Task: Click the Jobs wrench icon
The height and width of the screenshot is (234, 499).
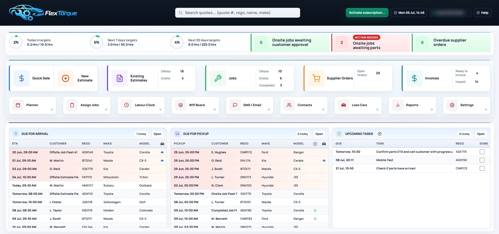Action: [218, 78]
